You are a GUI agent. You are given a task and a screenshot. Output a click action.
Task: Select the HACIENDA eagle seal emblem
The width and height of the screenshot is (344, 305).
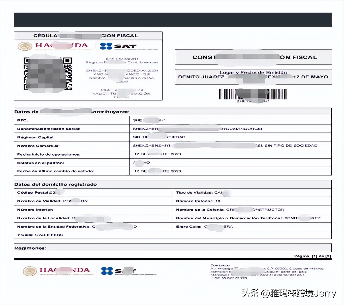(x=25, y=45)
